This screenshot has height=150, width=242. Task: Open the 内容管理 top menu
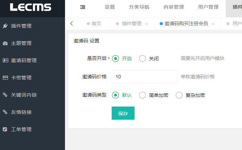tap(173, 7)
